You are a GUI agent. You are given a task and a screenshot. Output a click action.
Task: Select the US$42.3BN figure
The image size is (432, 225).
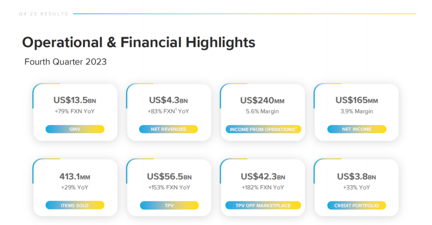coord(263,177)
